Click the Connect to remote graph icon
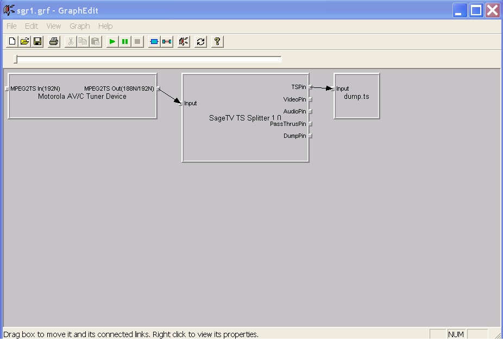This screenshot has width=503, height=342. (184, 42)
